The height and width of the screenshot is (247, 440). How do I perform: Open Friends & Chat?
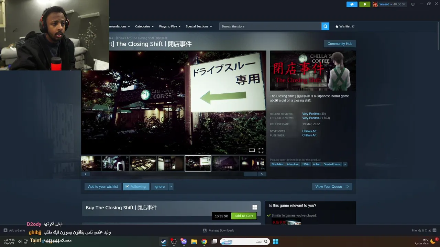424,231
